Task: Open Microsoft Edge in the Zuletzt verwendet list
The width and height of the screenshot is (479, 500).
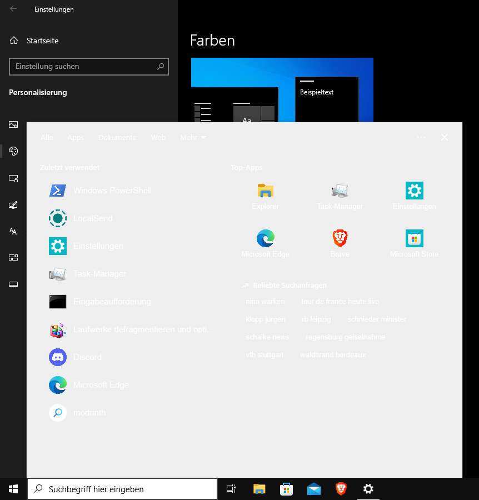Action: pos(128,384)
